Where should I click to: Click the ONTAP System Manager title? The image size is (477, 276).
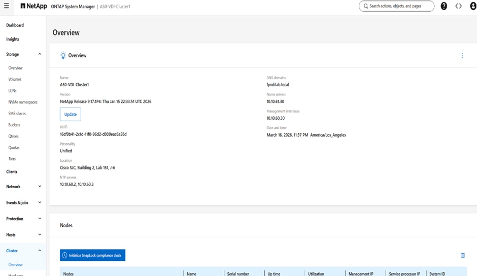73,7
